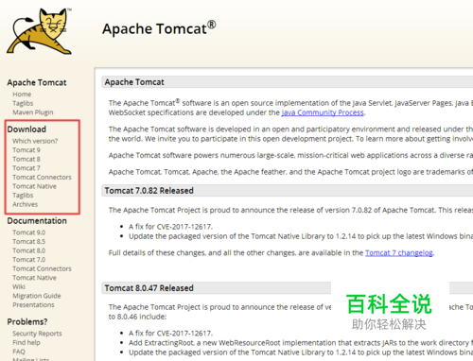Image resolution: width=473 pixels, height=361 pixels.
Task: Select Tomcat 8 under Download
Action: (x=26, y=159)
